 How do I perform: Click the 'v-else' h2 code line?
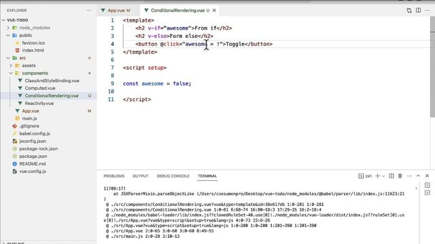tap(174, 36)
